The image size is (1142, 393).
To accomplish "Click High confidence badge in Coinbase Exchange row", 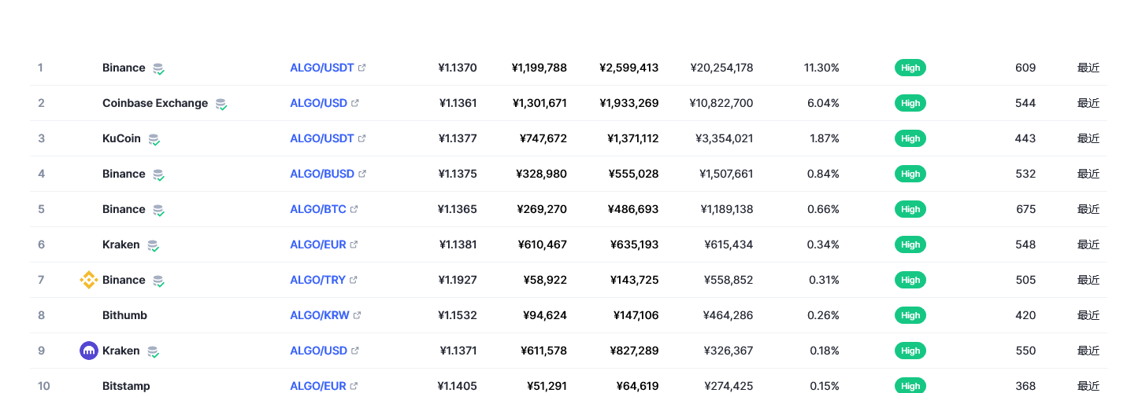I will point(910,103).
